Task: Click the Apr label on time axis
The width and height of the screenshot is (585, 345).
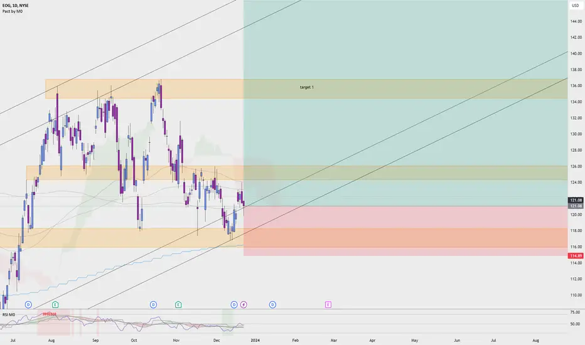Action: [x=372, y=340]
